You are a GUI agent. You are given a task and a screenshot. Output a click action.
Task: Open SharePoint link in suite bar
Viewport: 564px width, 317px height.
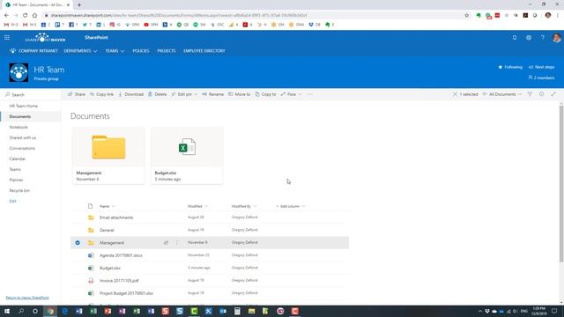[x=96, y=37]
